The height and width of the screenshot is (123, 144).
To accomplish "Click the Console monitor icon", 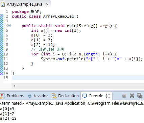I will click(x=85, y=96).
